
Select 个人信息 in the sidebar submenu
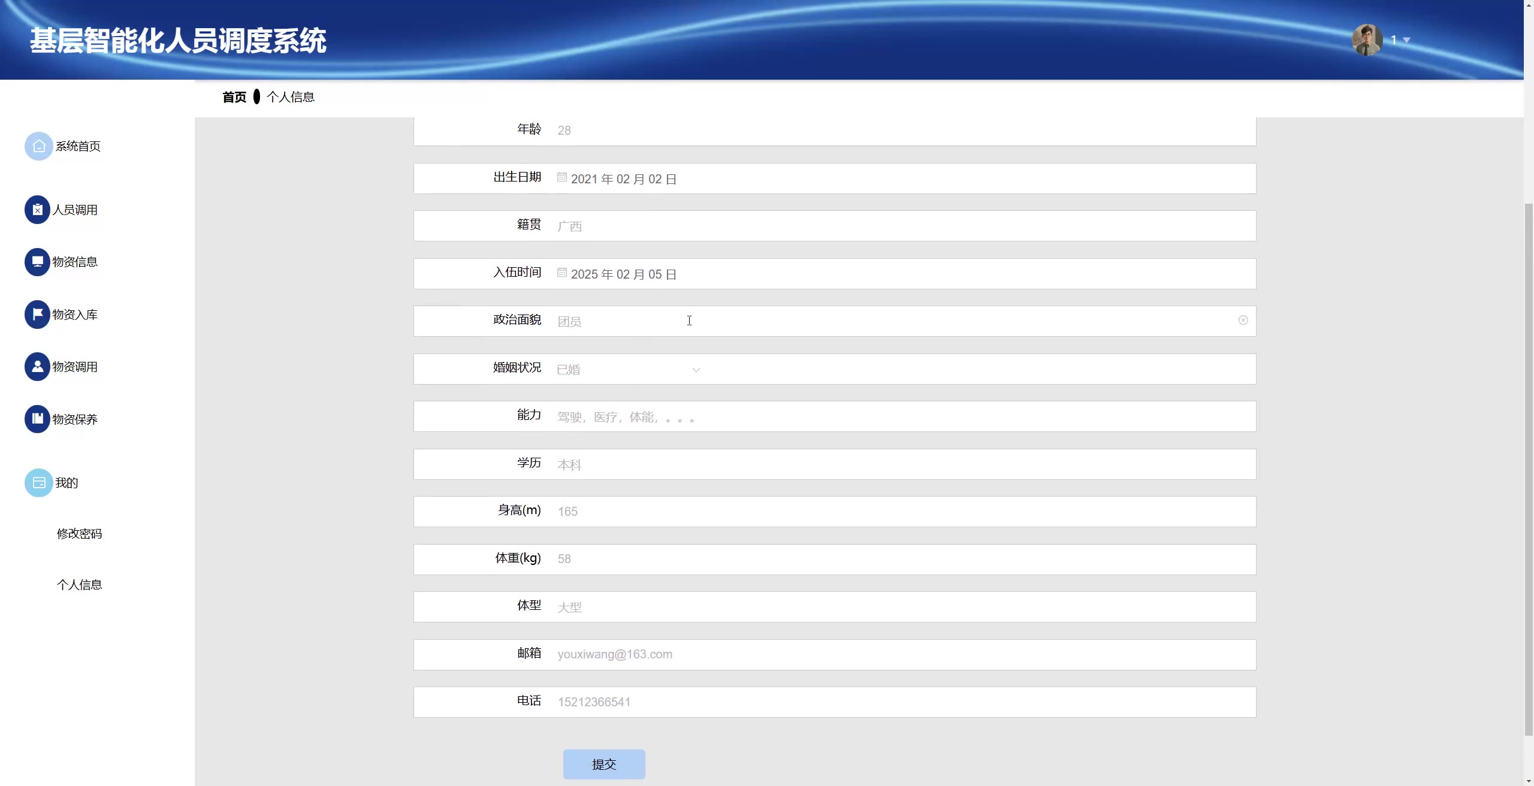pyautogui.click(x=79, y=585)
